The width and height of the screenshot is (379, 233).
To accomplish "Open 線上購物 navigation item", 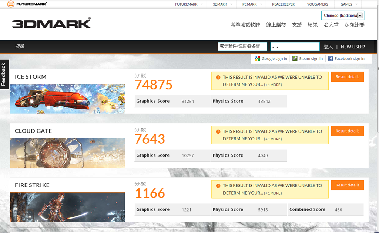I will pyautogui.click(x=276, y=25).
